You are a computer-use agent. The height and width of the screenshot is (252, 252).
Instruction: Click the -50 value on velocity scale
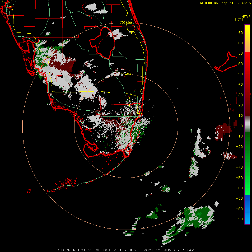(239, 178)
